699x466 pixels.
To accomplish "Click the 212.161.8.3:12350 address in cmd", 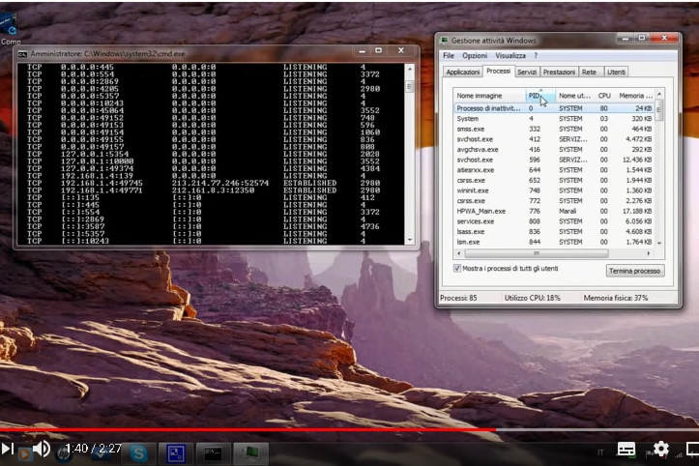I will tap(213, 189).
